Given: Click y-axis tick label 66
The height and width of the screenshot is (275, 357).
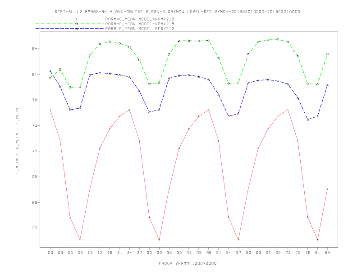Looking at the screenshot, I should (x=34, y=202).
